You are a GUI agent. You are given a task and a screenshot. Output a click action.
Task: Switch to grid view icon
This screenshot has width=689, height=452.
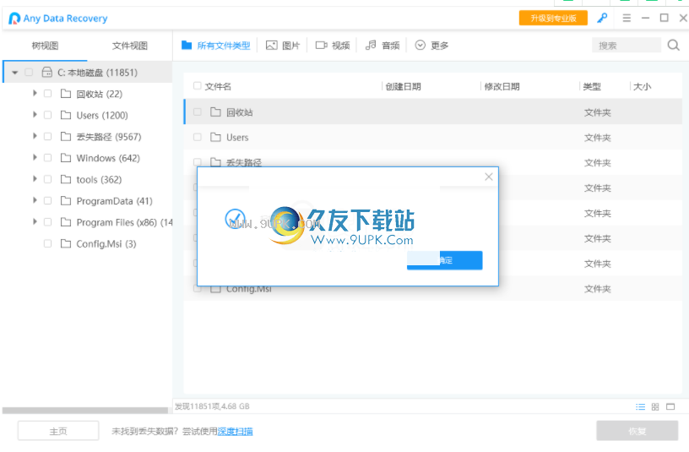(655, 406)
